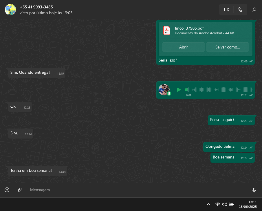Start a video call with the contact
The height and width of the screenshot is (211, 262).
226,10
